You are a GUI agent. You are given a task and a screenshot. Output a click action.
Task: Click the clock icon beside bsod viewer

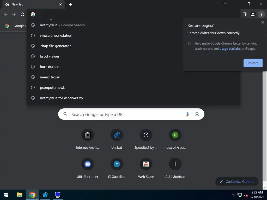(x=33, y=56)
